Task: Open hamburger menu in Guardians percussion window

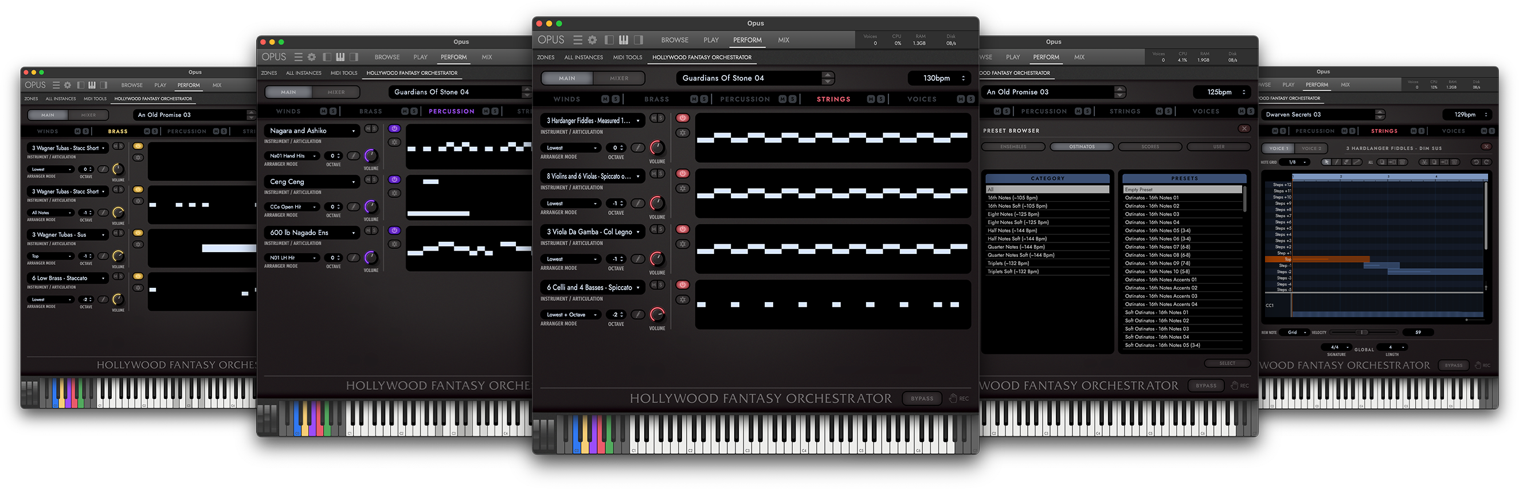Action: pyautogui.click(x=299, y=57)
